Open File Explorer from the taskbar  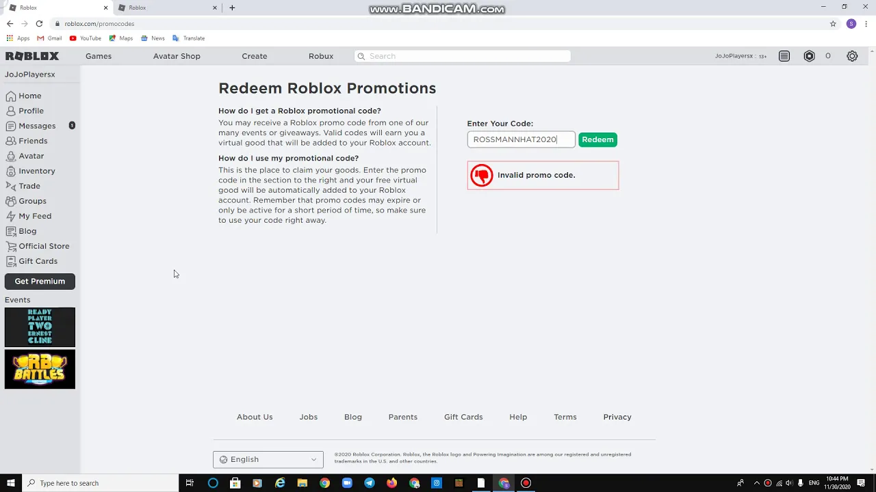point(302,483)
